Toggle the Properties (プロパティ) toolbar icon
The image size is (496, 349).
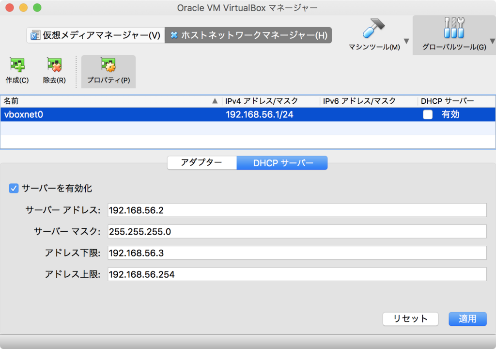[108, 65]
